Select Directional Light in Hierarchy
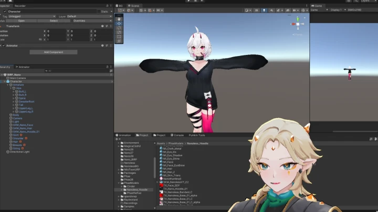Viewport: 378px width, 212px height. (x=19, y=152)
